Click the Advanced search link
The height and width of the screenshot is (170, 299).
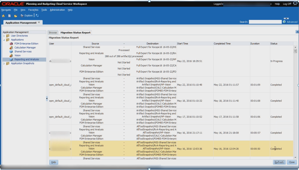click(x=292, y=22)
